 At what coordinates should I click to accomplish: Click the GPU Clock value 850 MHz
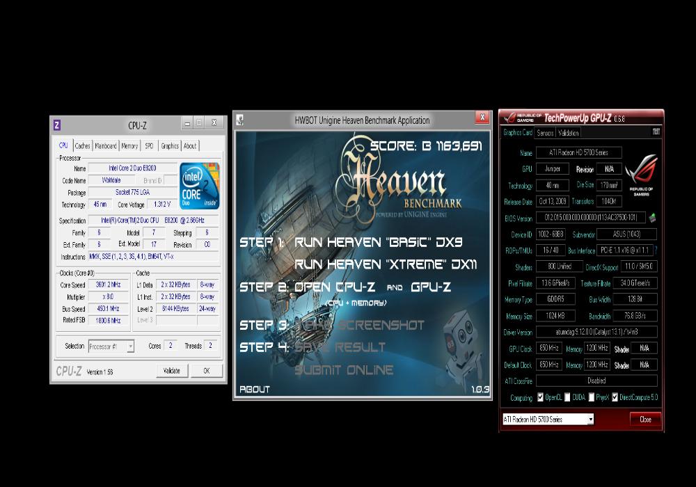pos(549,348)
